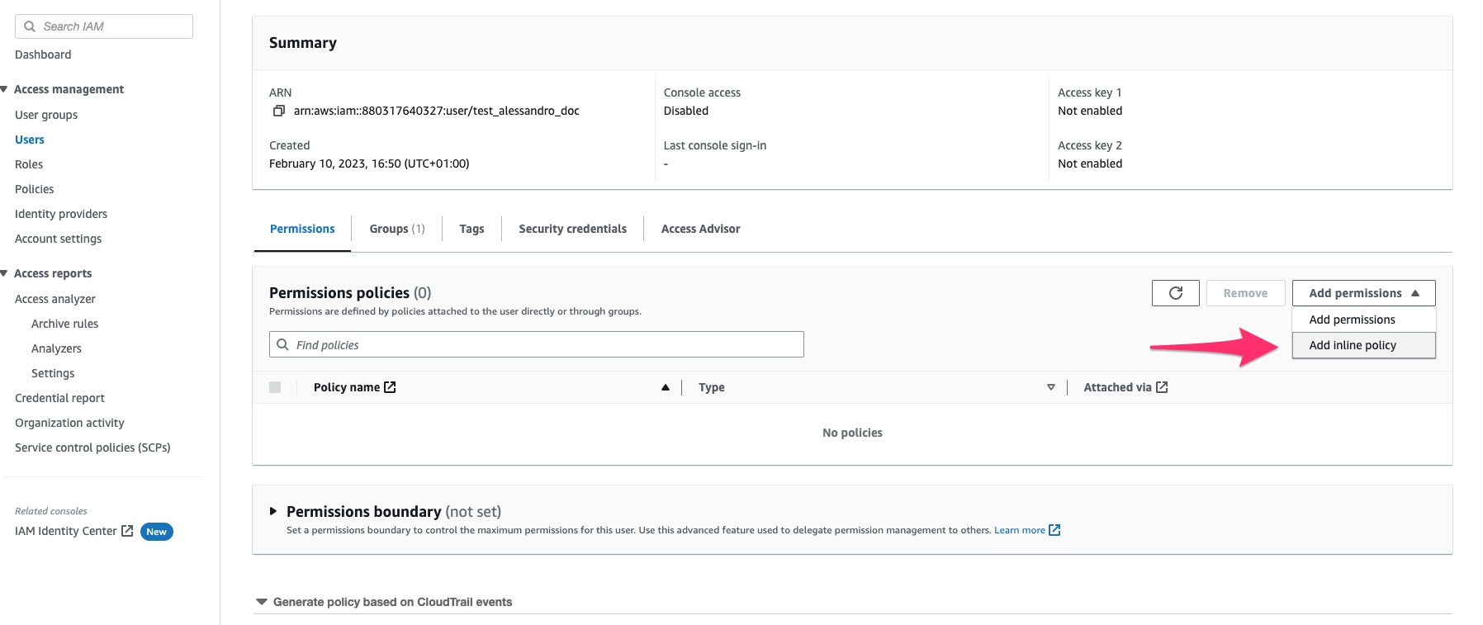Toggle the select-all policies checkbox

pos(275,387)
